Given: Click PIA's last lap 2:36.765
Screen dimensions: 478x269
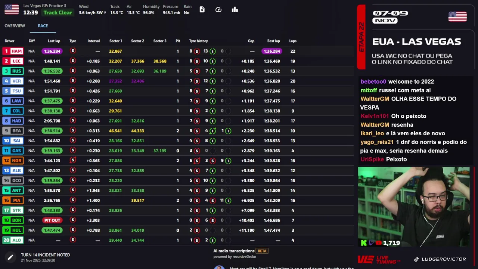Looking at the screenshot, I should [52, 200].
